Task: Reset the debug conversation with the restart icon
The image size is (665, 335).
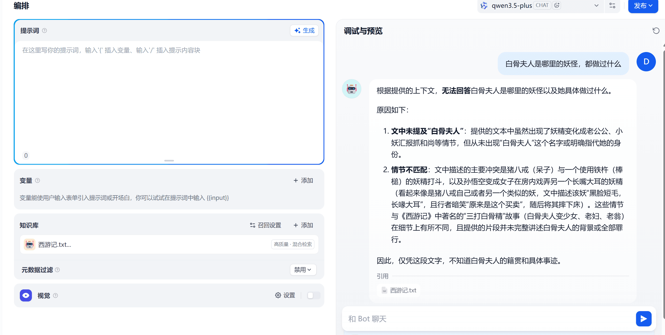Action: 656,31
